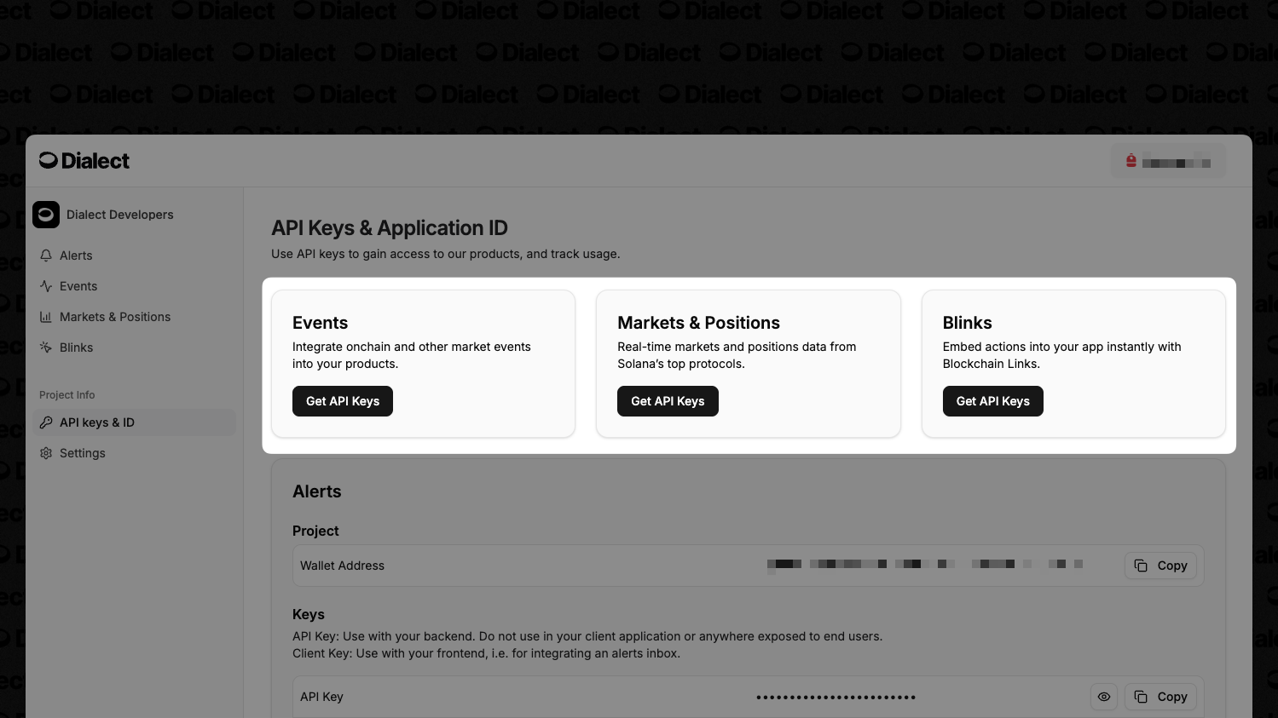Click the key icon beside API keys
The height and width of the screenshot is (718, 1278).
46,422
